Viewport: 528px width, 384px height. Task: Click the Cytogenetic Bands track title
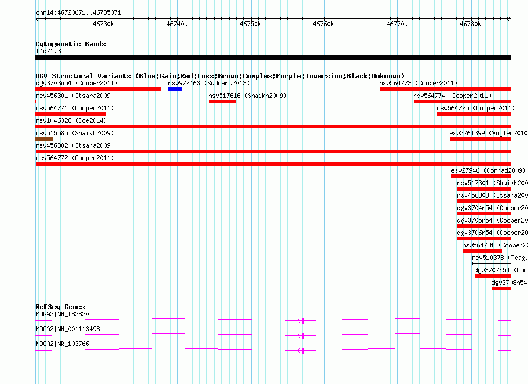(x=71, y=44)
